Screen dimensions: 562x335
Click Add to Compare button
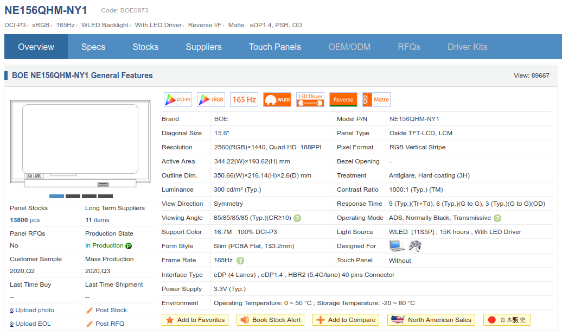[346, 320]
